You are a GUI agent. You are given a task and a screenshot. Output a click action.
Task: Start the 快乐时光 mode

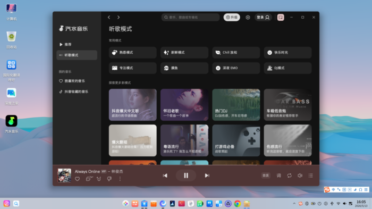[x=288, y=53]
